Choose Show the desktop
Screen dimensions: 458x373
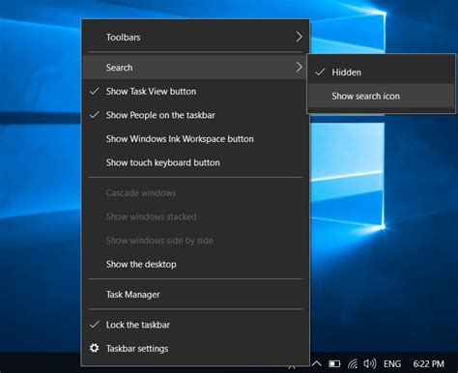[195, 264]
